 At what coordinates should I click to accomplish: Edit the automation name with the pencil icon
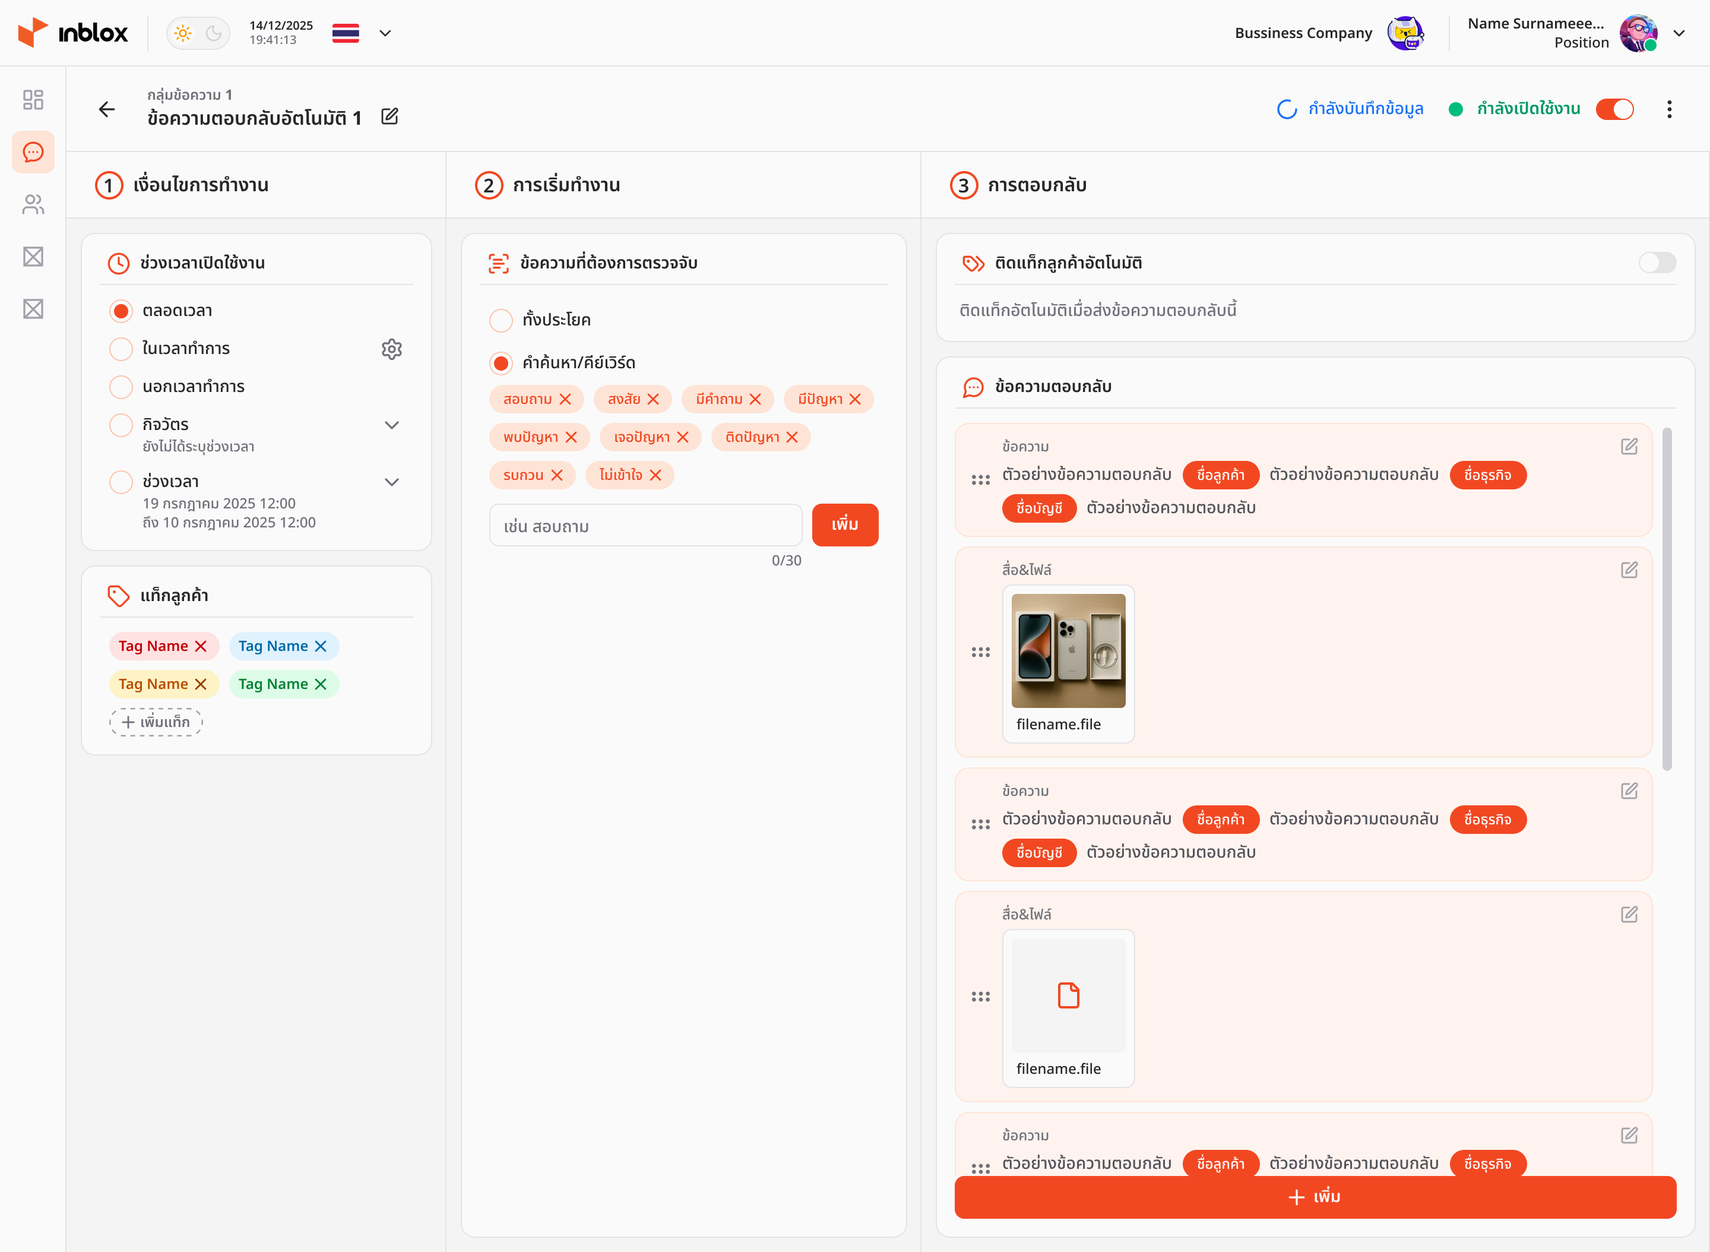[x=390, y=117]
